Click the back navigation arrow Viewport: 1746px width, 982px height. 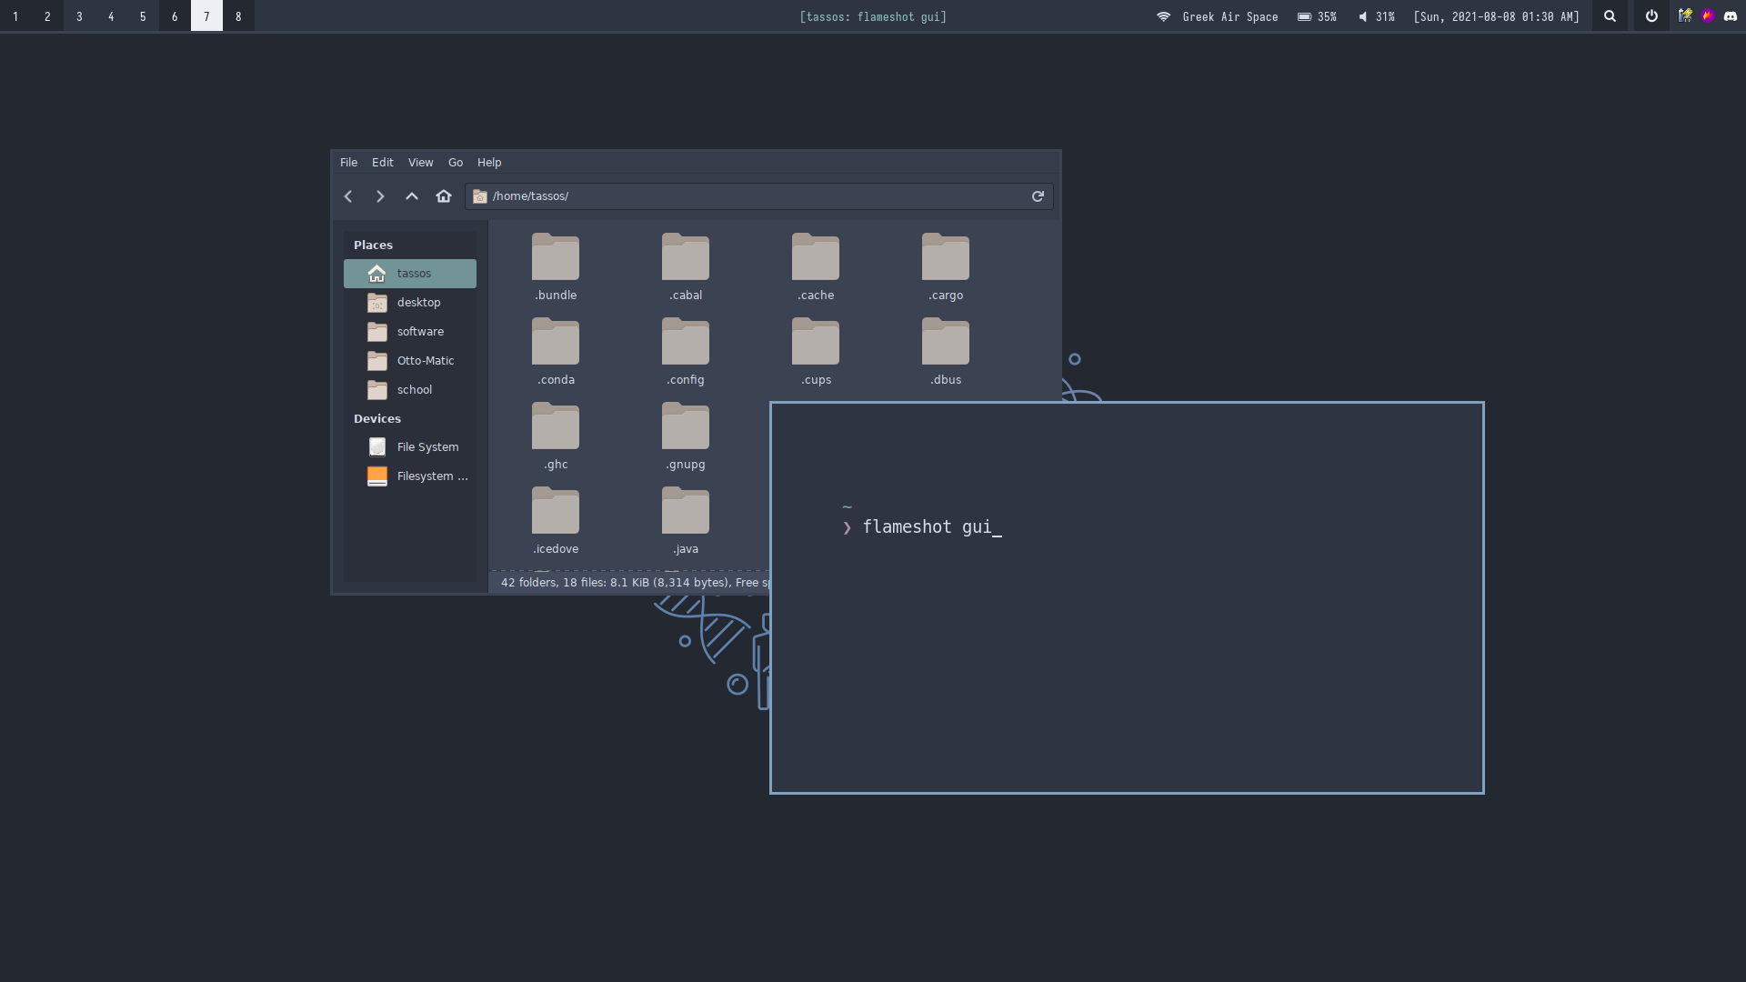348,196
